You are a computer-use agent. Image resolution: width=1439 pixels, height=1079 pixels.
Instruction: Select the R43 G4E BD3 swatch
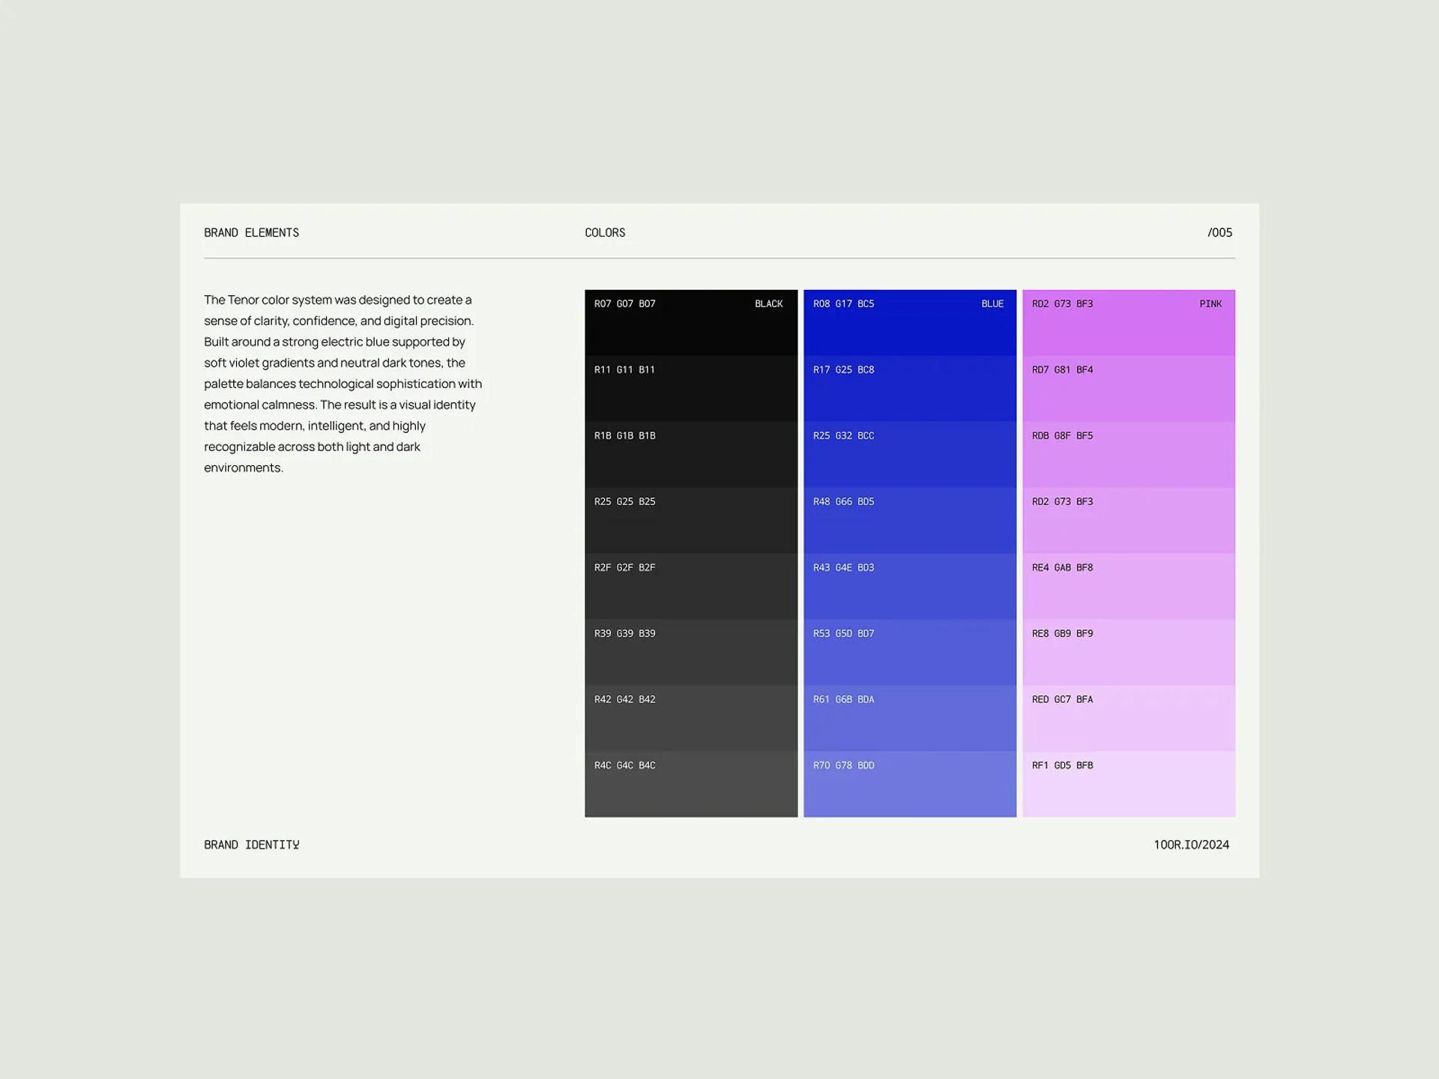coord(910,587)
